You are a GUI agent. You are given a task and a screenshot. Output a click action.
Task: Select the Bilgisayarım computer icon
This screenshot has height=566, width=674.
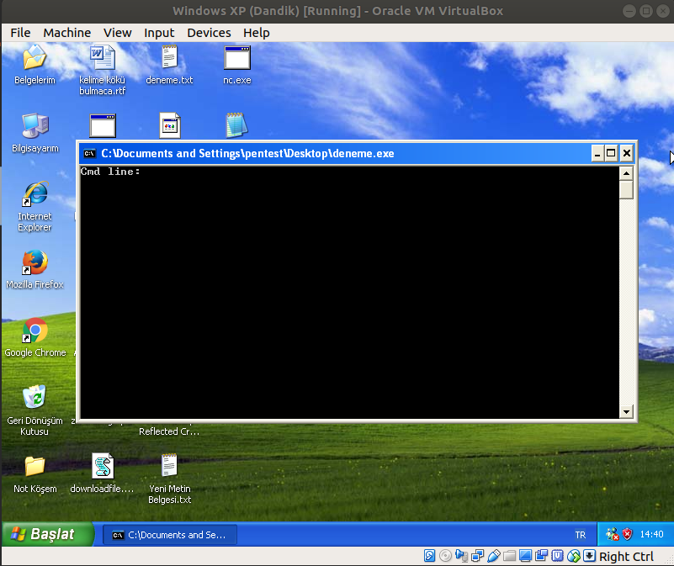tap(35, 126)
